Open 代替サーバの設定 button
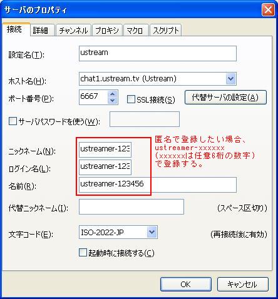The image size is (278, 299). (x=225, y=97)
